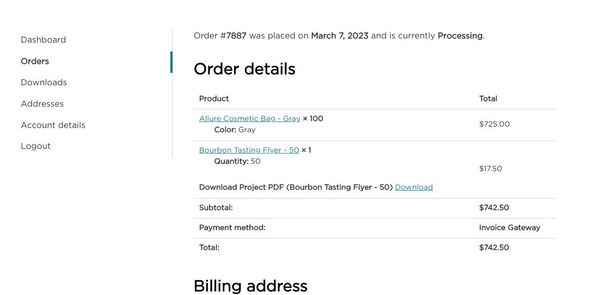Click the Processing status text

(x=460, y=36)
